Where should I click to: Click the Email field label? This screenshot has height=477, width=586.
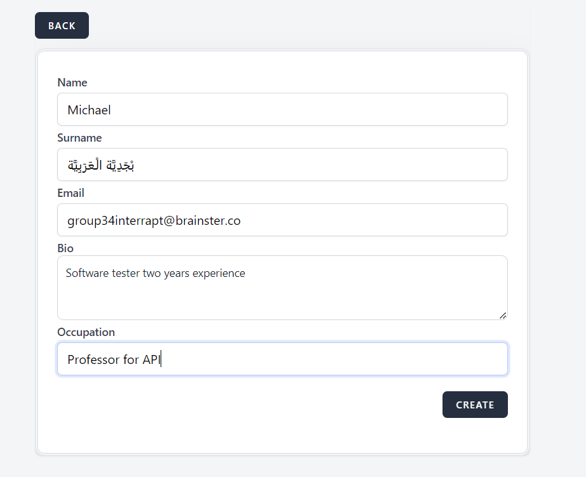70,193
